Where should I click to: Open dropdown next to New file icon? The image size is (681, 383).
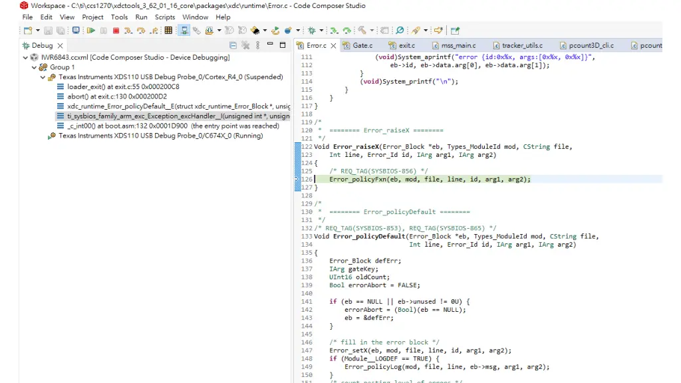tap(38, 31)
